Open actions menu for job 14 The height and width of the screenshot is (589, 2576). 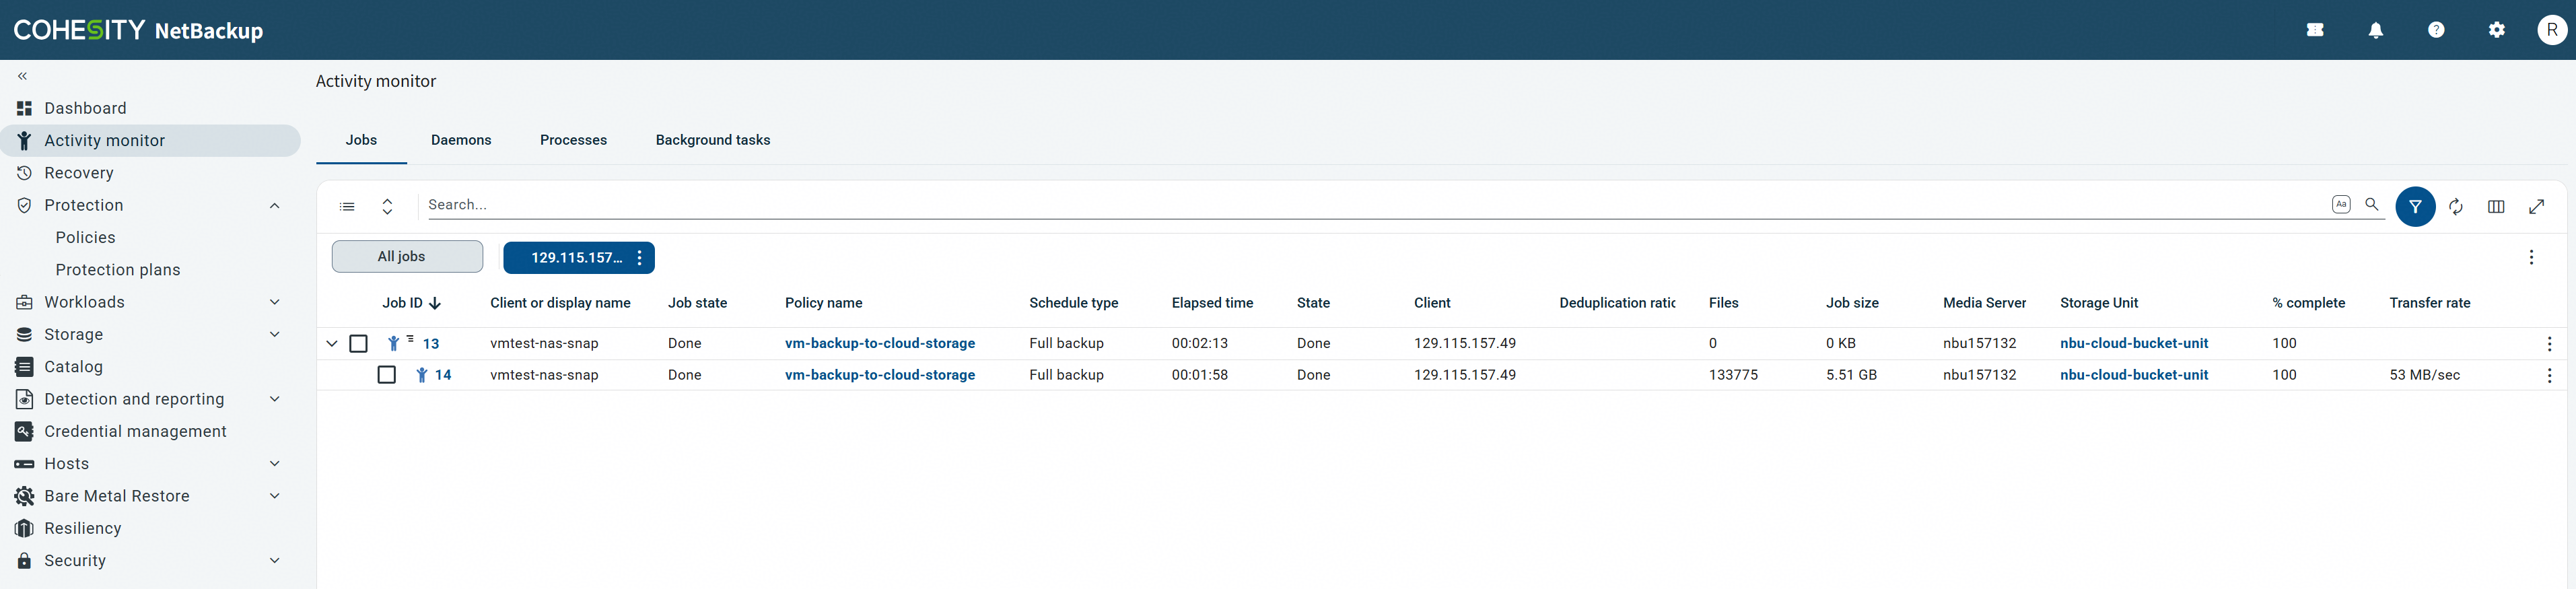[x=2549, y=376]
